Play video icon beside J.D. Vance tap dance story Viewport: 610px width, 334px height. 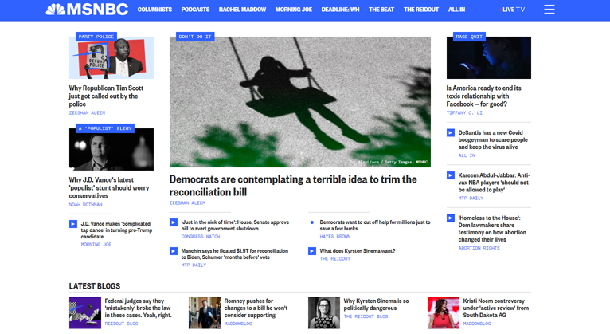[73, 224]
